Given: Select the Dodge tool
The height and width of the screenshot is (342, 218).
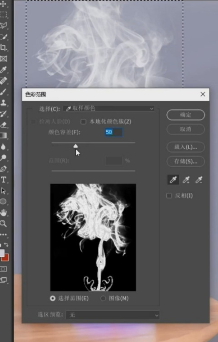Looking at the screenshot, I should (x=3, y=158).
